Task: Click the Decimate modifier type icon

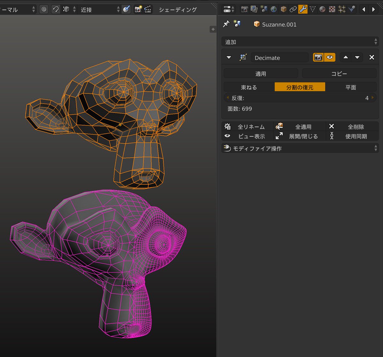Action: pyautogui.click(x=243, y=57)
